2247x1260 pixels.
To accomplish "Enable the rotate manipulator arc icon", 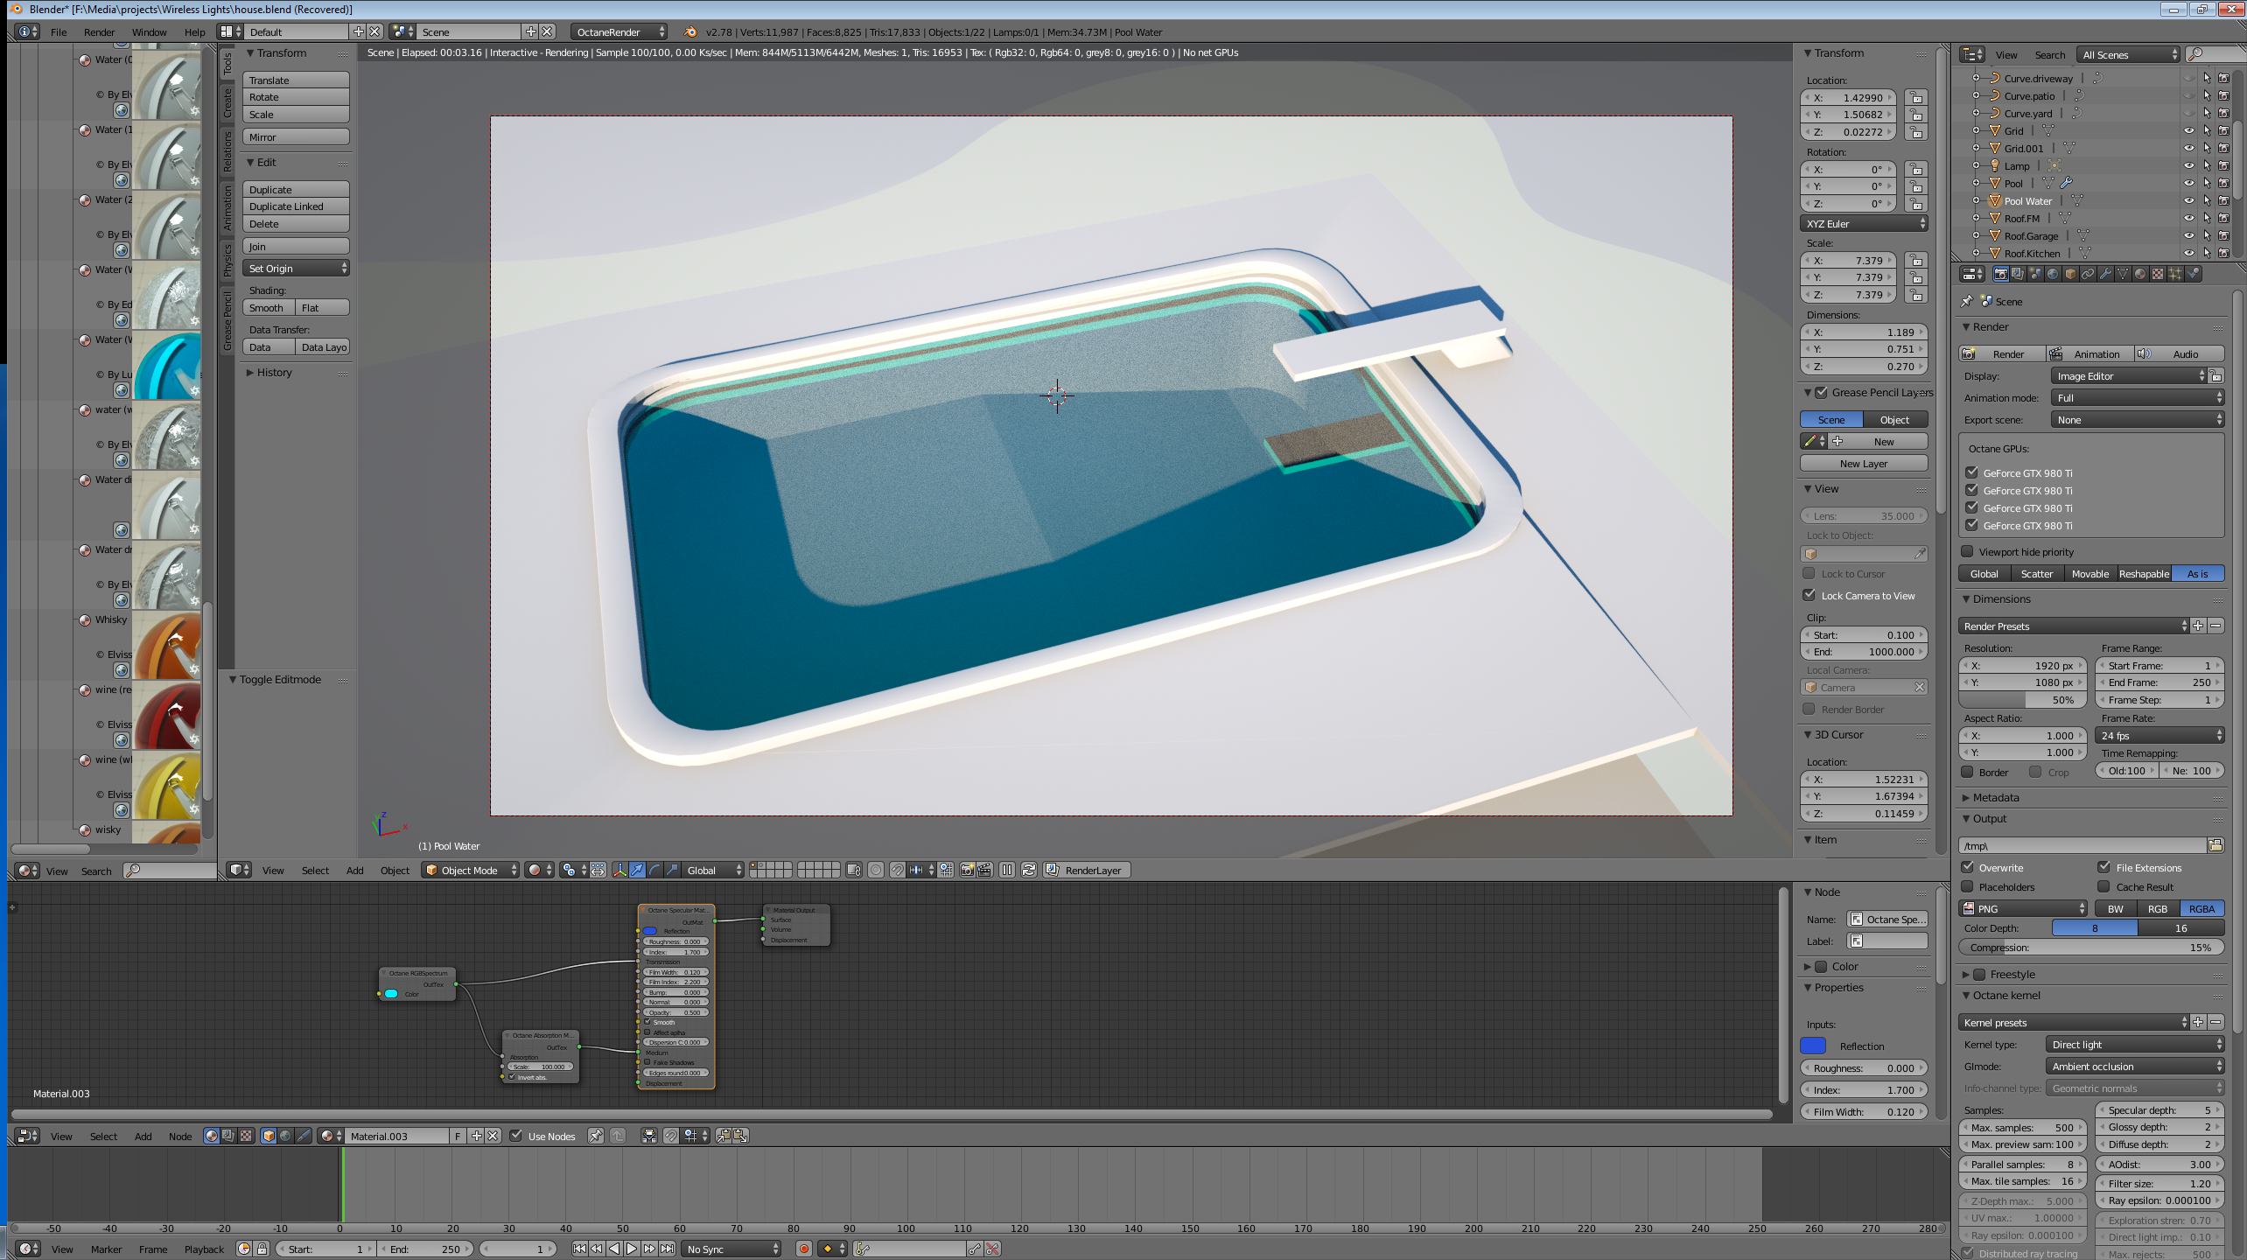I will (654, 870).
